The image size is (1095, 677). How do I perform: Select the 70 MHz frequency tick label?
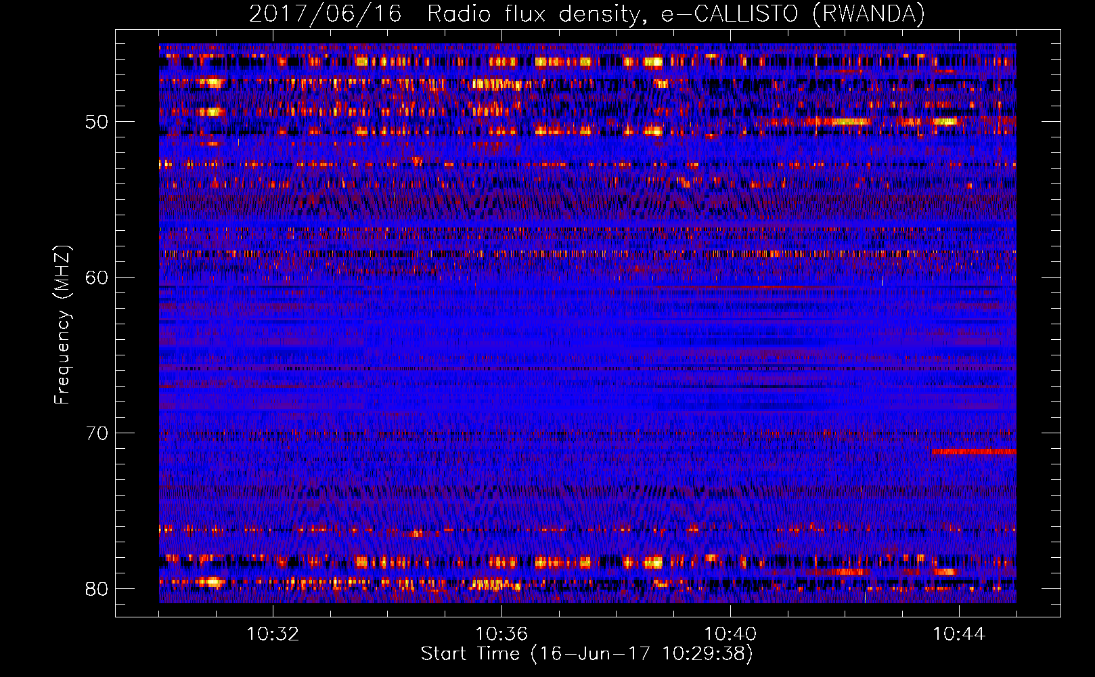[96, 433]
